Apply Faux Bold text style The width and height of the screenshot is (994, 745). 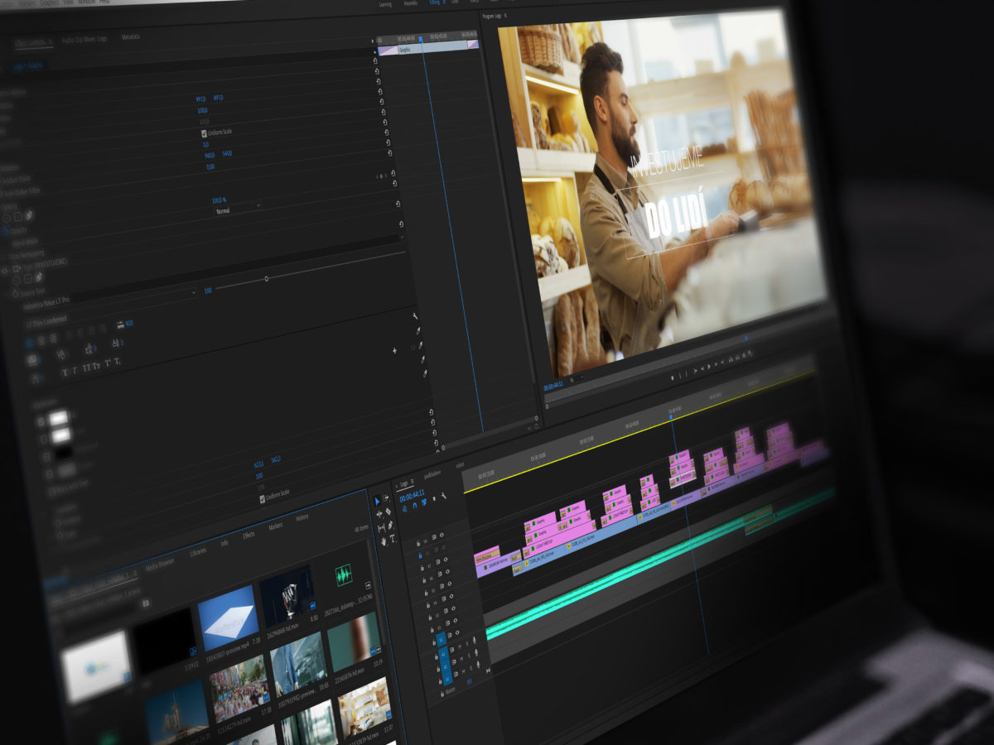pyautogui.click(x=65, y=372)
